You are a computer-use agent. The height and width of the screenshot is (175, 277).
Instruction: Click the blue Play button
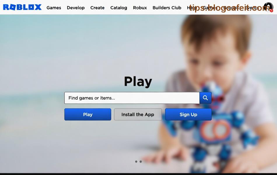point(88,115)
